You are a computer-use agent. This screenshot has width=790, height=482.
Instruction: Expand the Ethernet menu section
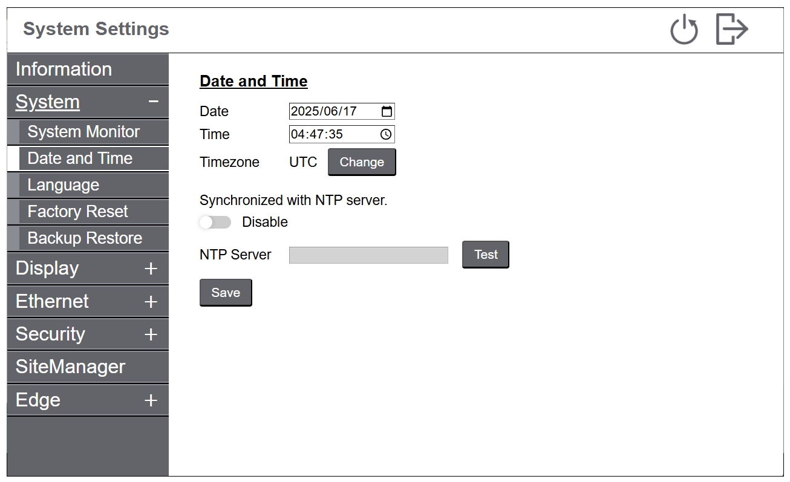tap(151, 302)
